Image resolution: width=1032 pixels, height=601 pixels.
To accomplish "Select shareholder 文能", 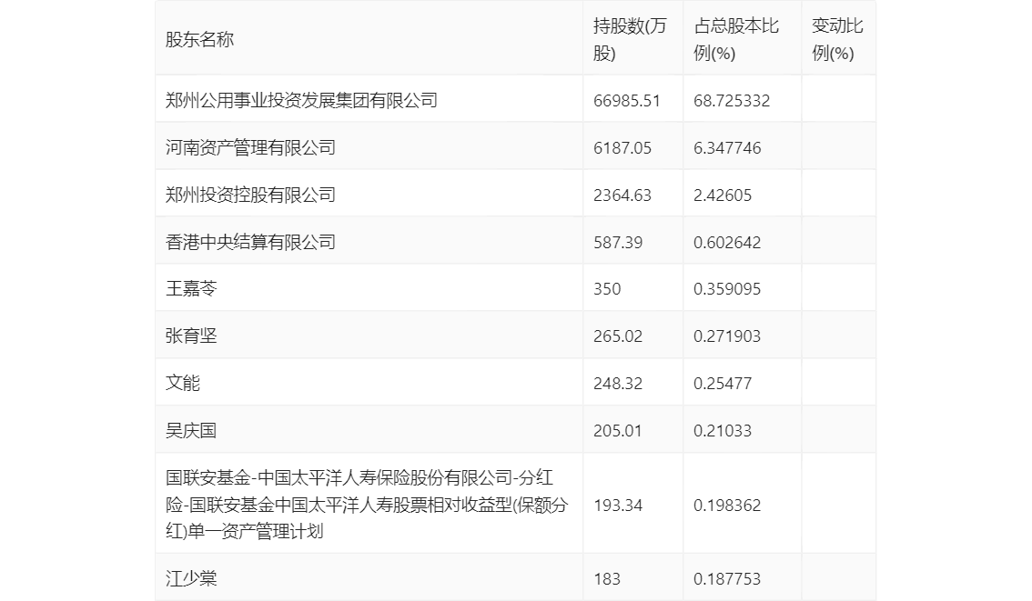I will pos(182,383).
